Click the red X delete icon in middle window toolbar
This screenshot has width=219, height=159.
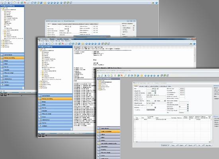63,44
